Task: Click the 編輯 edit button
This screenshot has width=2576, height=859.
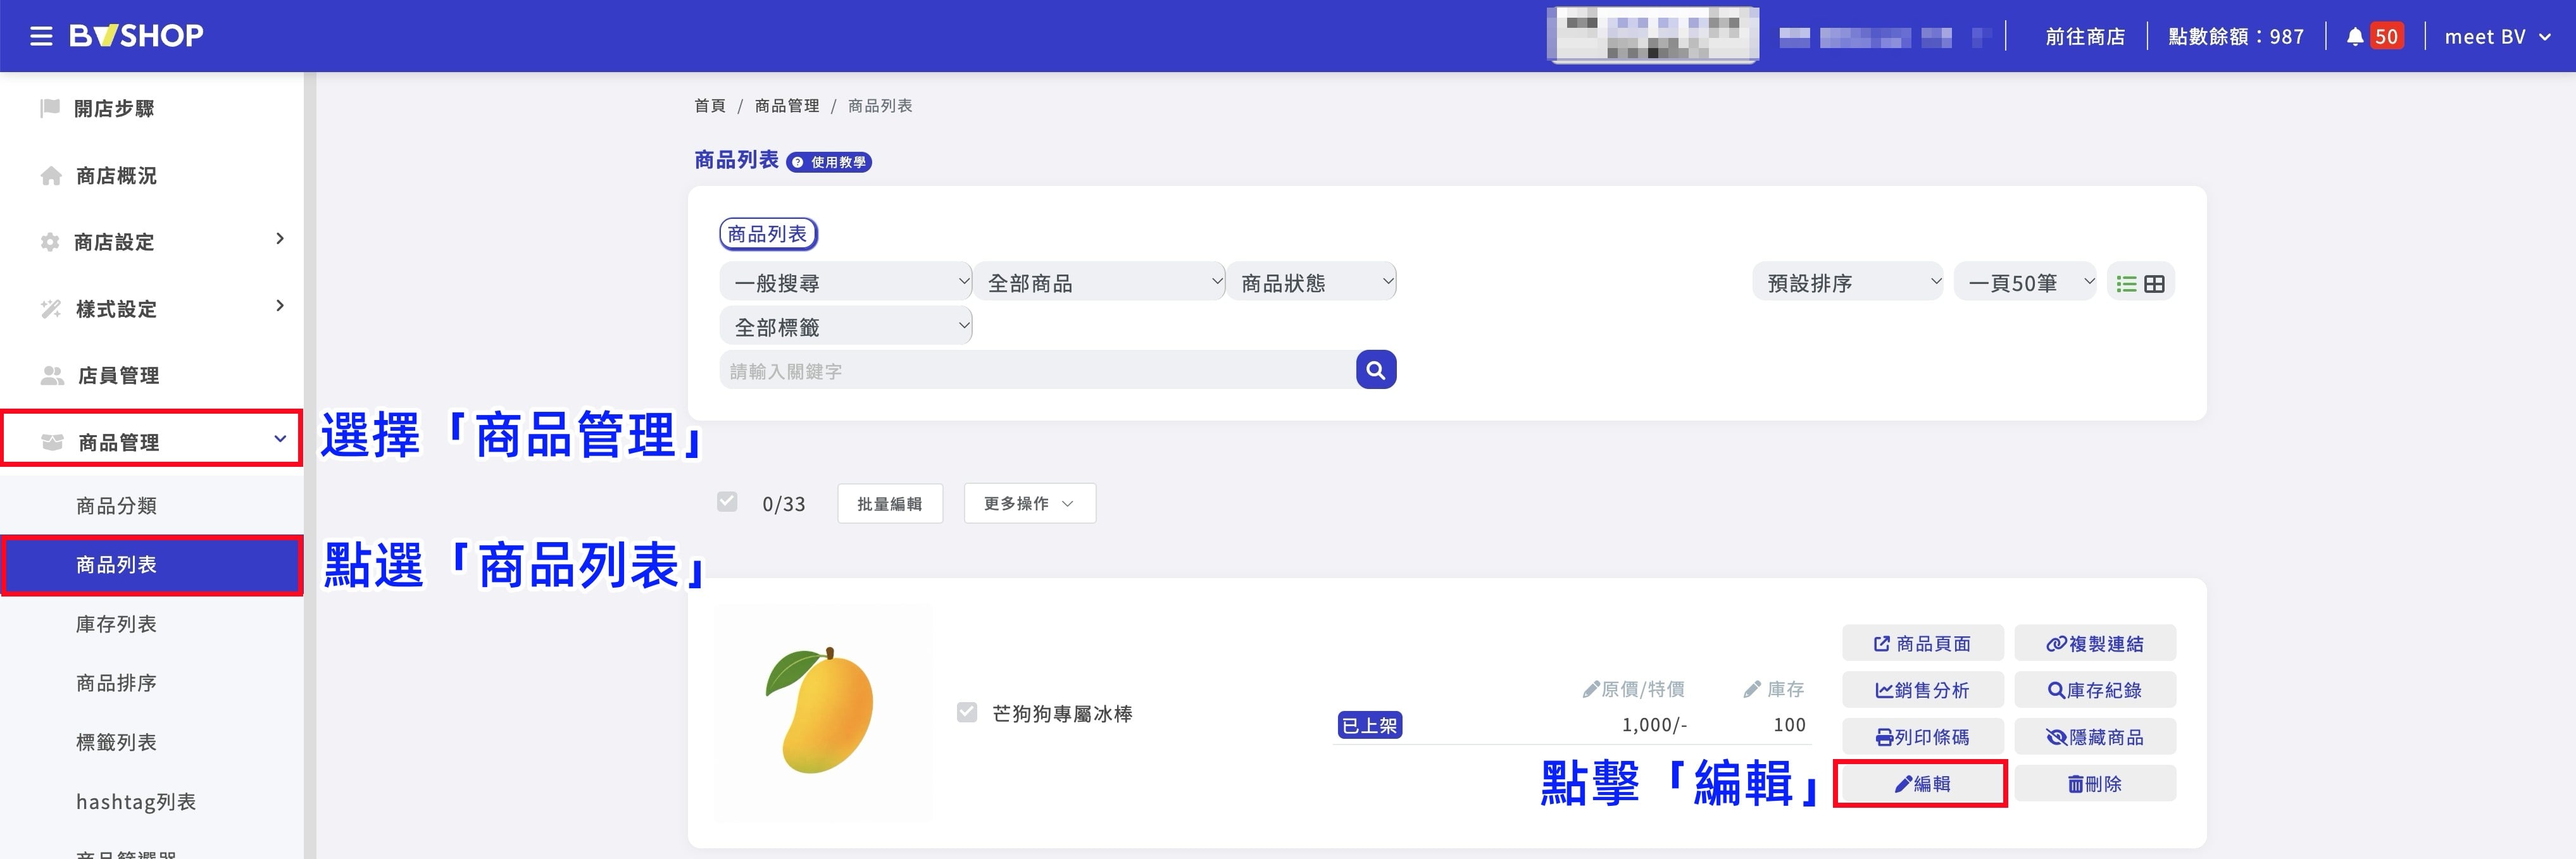Action: point(1922,784)
